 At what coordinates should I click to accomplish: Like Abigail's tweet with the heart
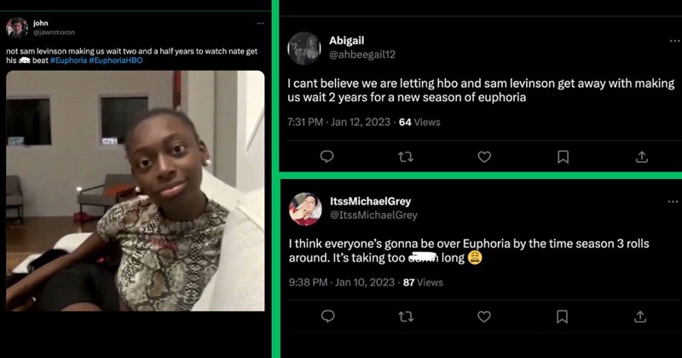[484, 157]
